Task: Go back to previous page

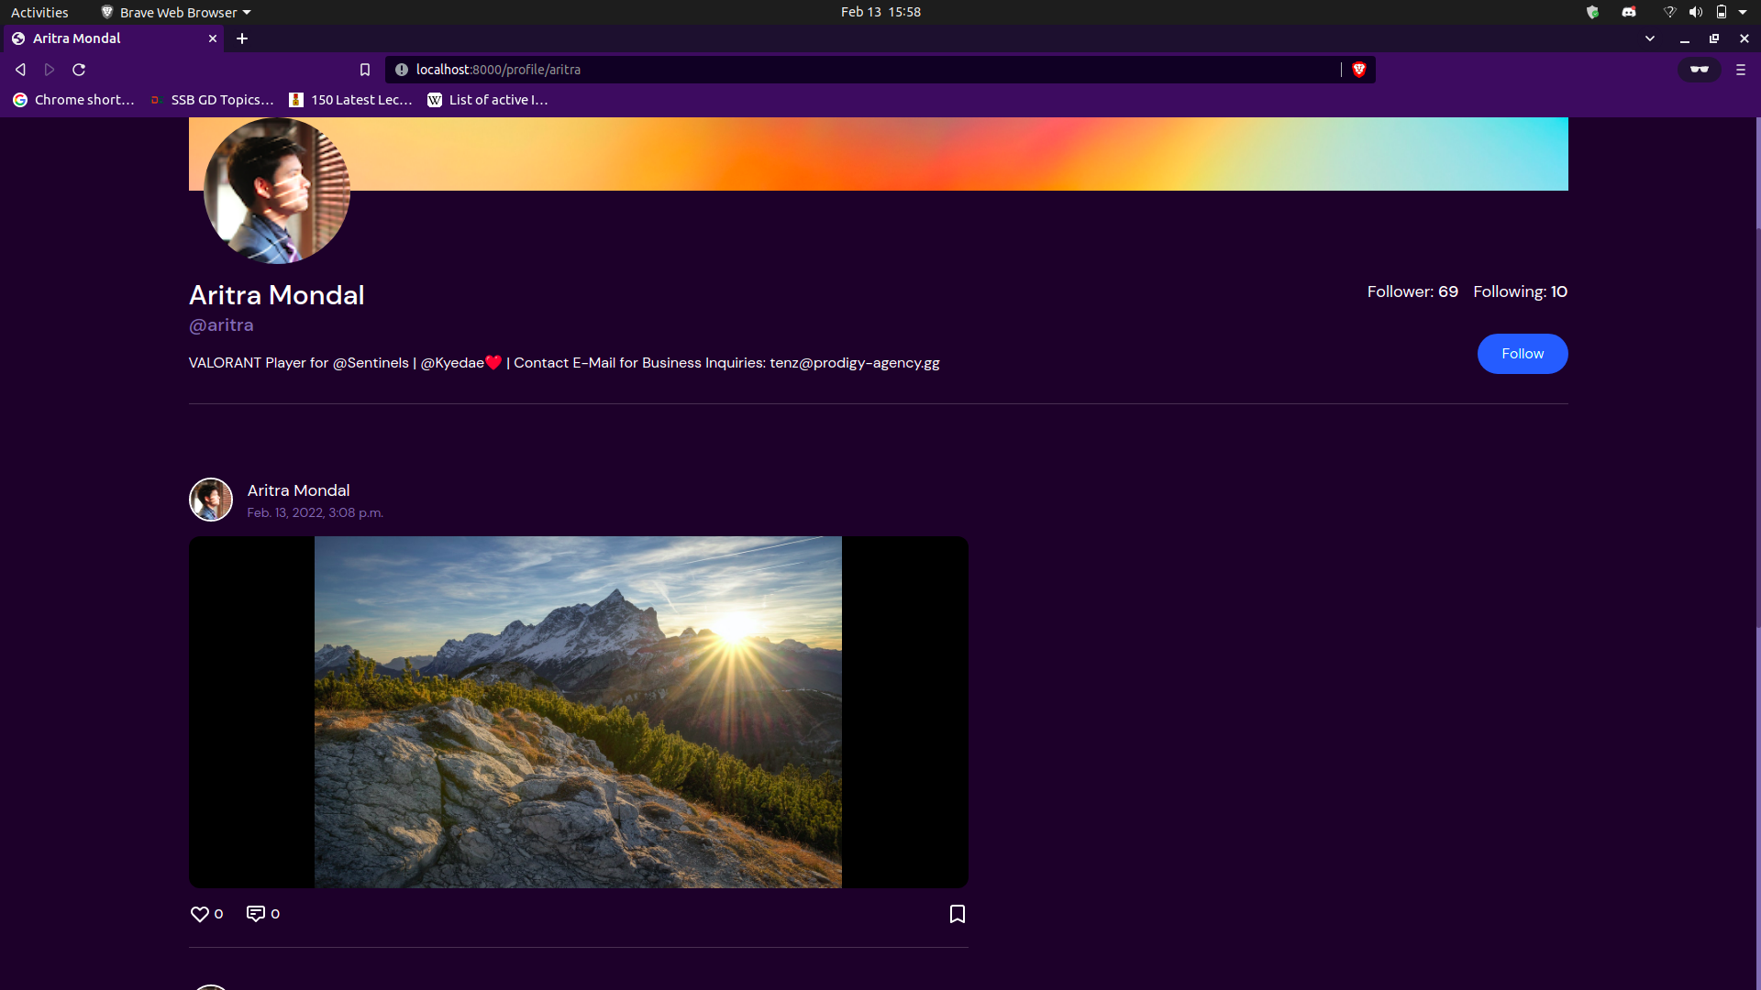Action: (20, 70)
